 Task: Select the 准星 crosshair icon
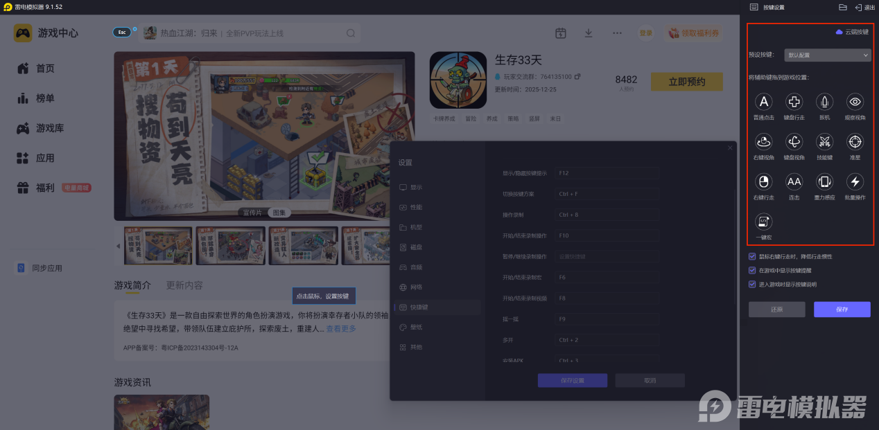tap(855, 142)
